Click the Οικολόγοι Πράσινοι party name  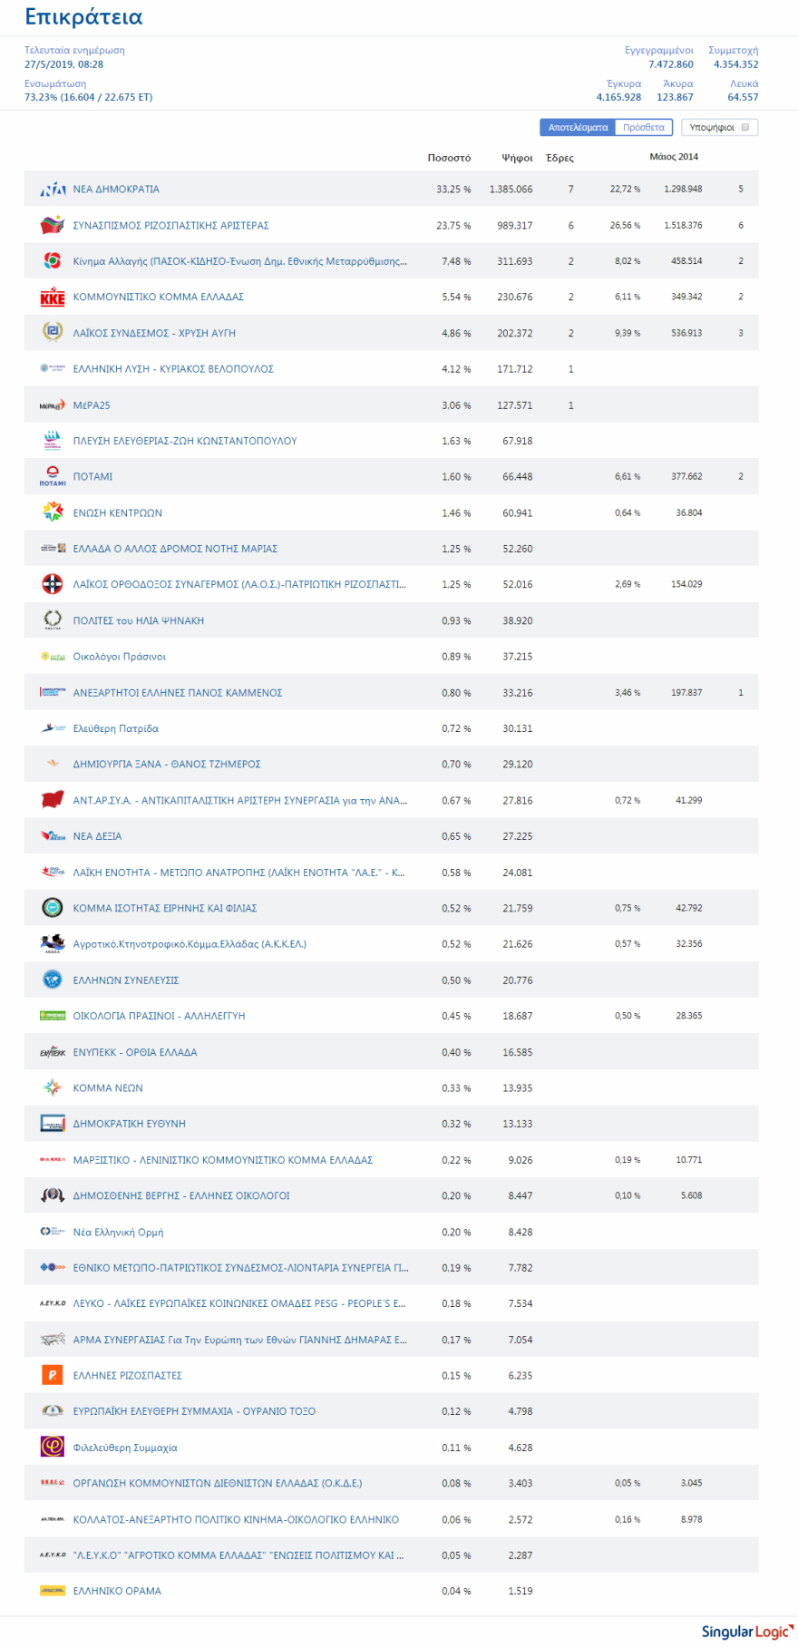120,657
